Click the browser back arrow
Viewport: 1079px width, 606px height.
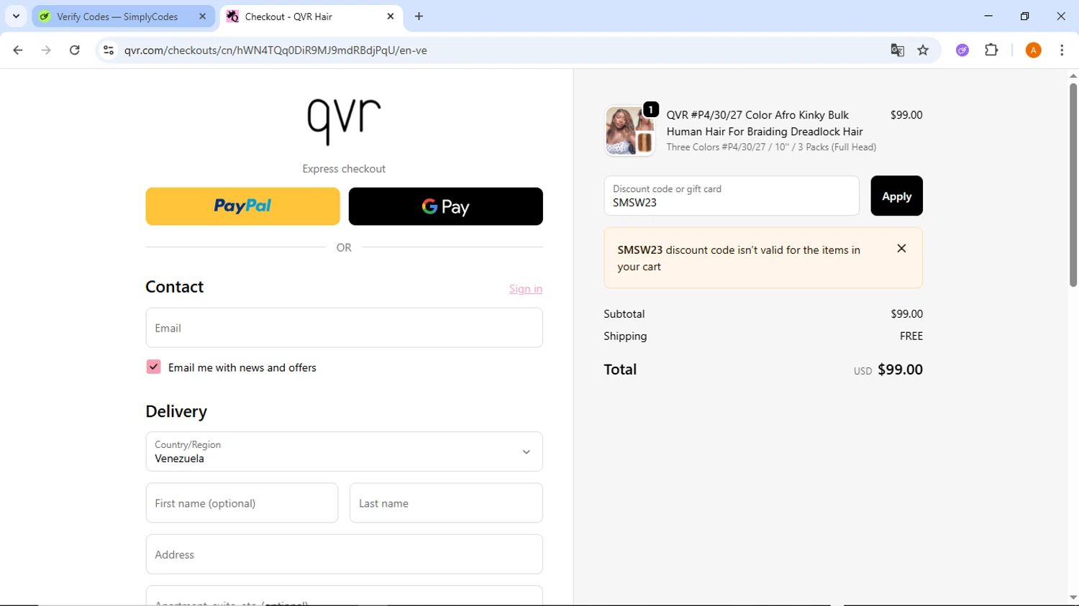[x=18, y=50]
